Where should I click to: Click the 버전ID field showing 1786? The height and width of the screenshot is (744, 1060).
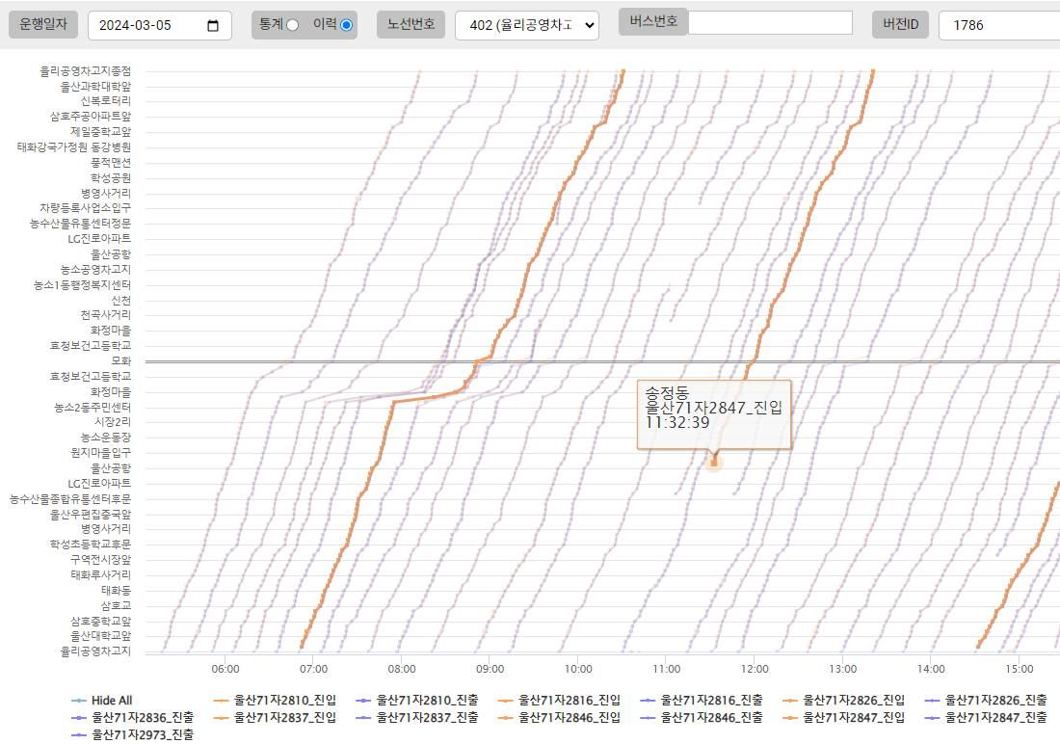point(998,25)
